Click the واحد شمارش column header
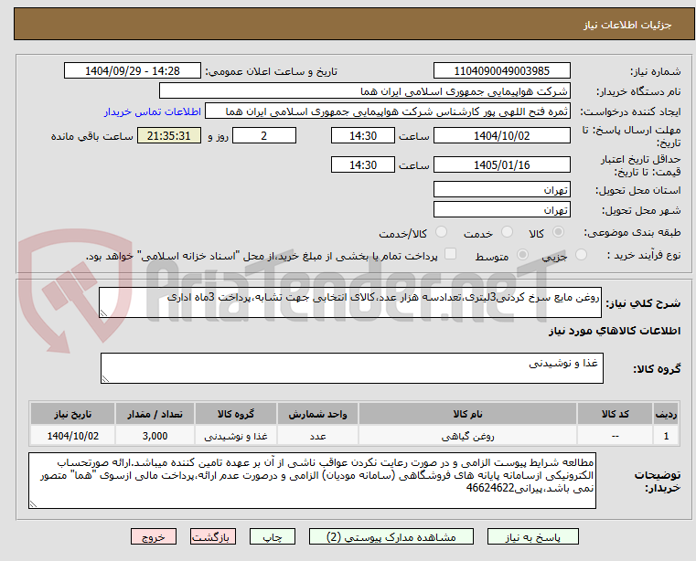The height and width of the screenshot is (561, 696). coord(317,414)
